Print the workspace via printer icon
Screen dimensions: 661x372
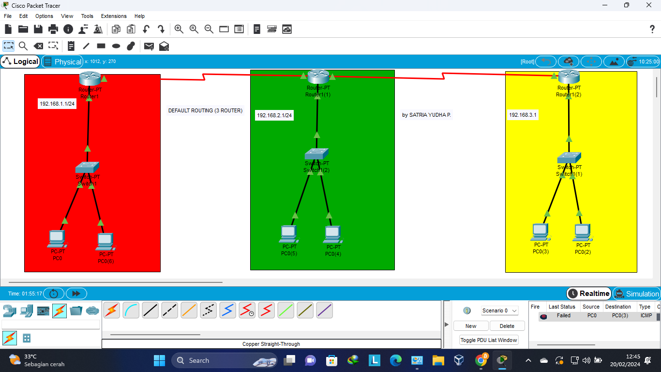(53, 29)
